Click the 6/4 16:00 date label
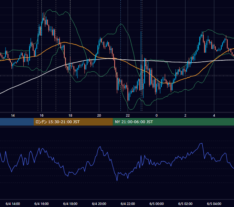The width and height of the screenshot is (234, 207). point(42,204)
